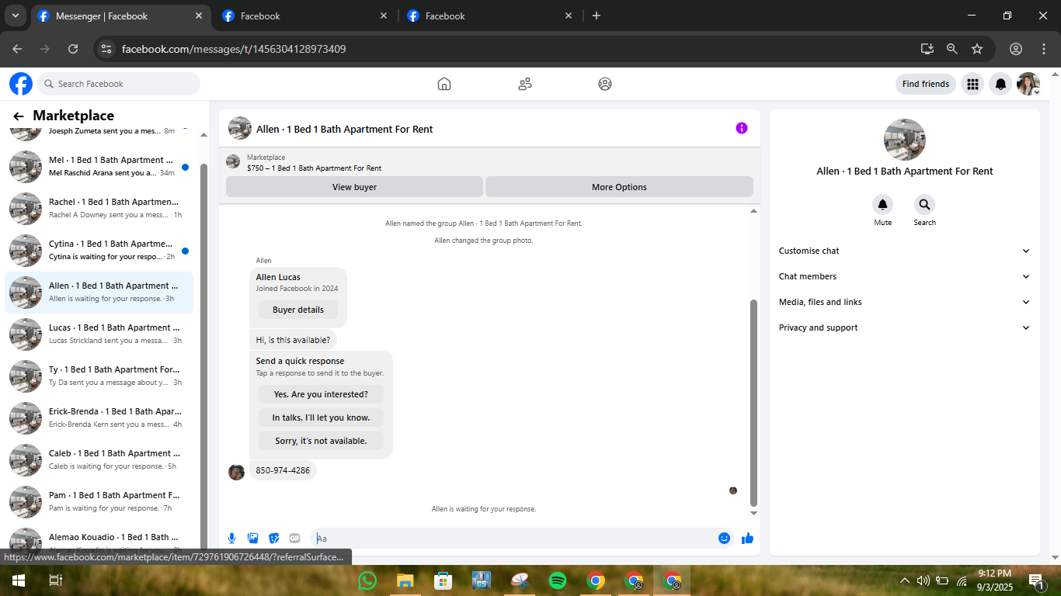The height and width of the screenshot is (596, 1061).
Task: Click the attach photo icon in the composer
Action: 252,538
